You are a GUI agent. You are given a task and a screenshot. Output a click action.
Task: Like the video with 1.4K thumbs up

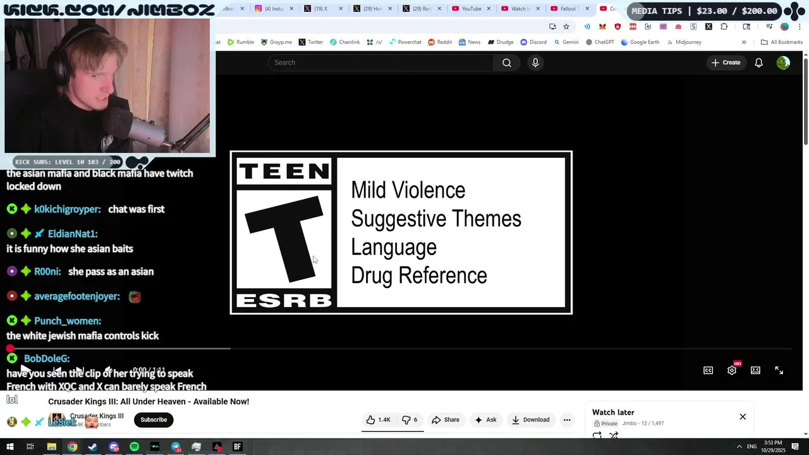(378, 420)
